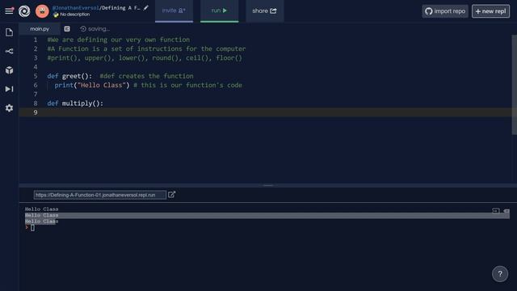Click the 'Defining A F…' repl title
Screen dimensions: 517x291
(x=120, y=7)
